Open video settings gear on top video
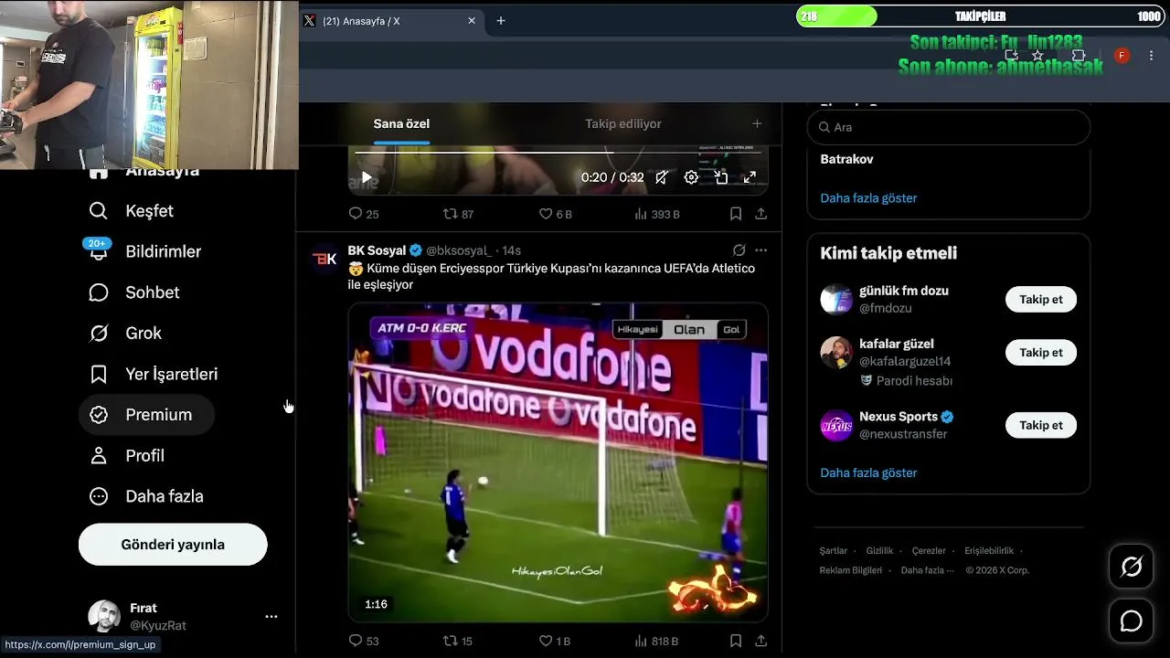This screenshot has width=1170, height=658. pos(691,178)
